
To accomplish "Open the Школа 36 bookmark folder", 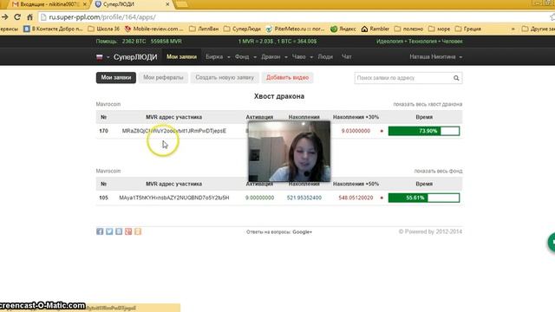I will [103, 29].
